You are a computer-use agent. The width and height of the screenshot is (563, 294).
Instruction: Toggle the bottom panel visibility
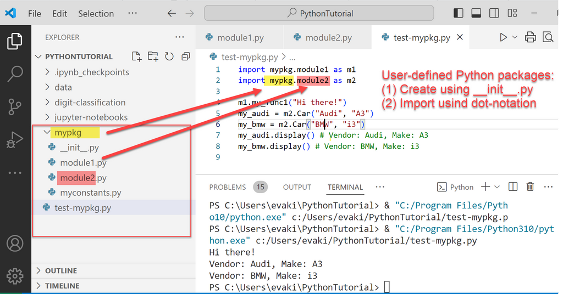476,13
